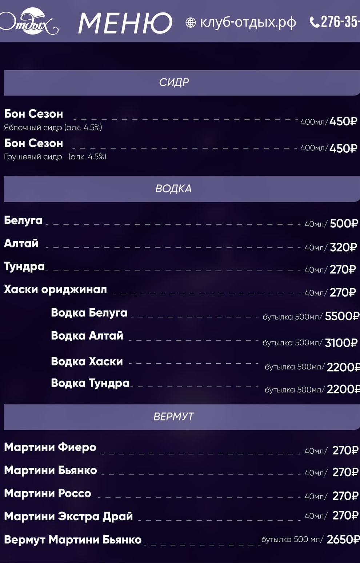Select the ВОДКА section header
This screenshot has height=563, width=360.
click(173, 189)
